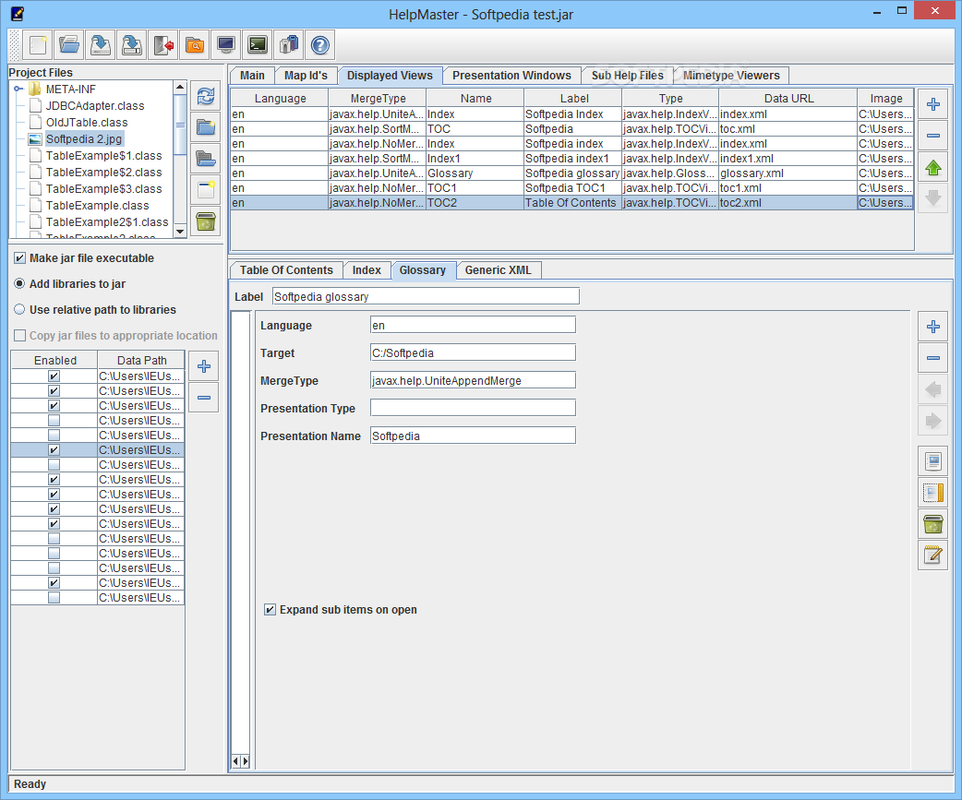Click the save project toolbar icon
The height and width of the screenshot is (800, 962).
point(101,44)
